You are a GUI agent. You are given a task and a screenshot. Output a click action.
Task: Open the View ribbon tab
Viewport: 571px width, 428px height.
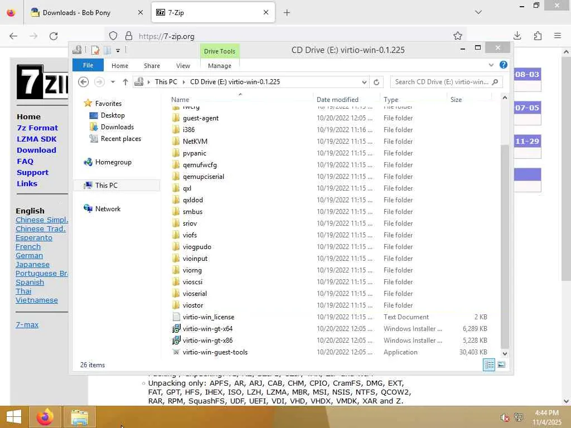(x=183, y=66)
